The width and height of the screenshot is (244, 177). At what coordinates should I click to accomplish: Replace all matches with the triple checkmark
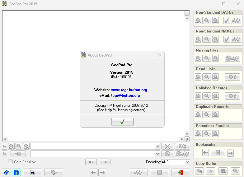pyautogui.click(x=182, y=154)
